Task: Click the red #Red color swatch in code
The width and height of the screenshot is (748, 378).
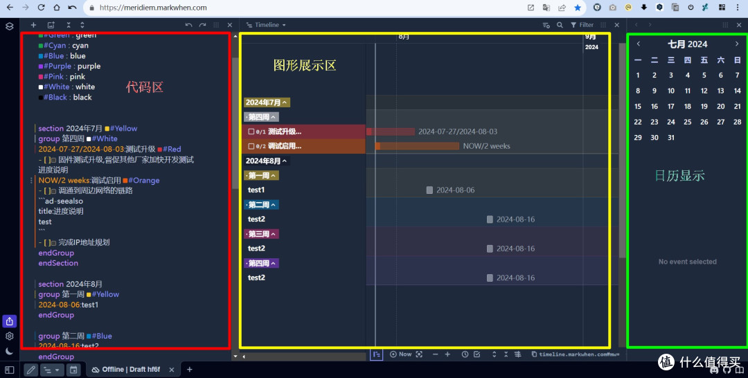Action: tap(160, 150)
